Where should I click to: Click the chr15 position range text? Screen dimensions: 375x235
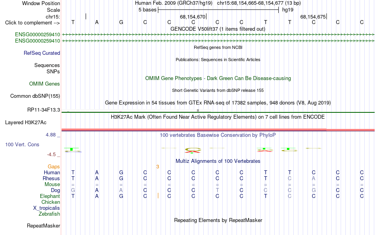[x=259, y=3]
